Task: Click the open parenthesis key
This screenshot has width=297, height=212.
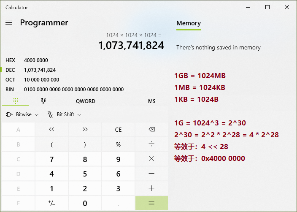Action: 51,144
